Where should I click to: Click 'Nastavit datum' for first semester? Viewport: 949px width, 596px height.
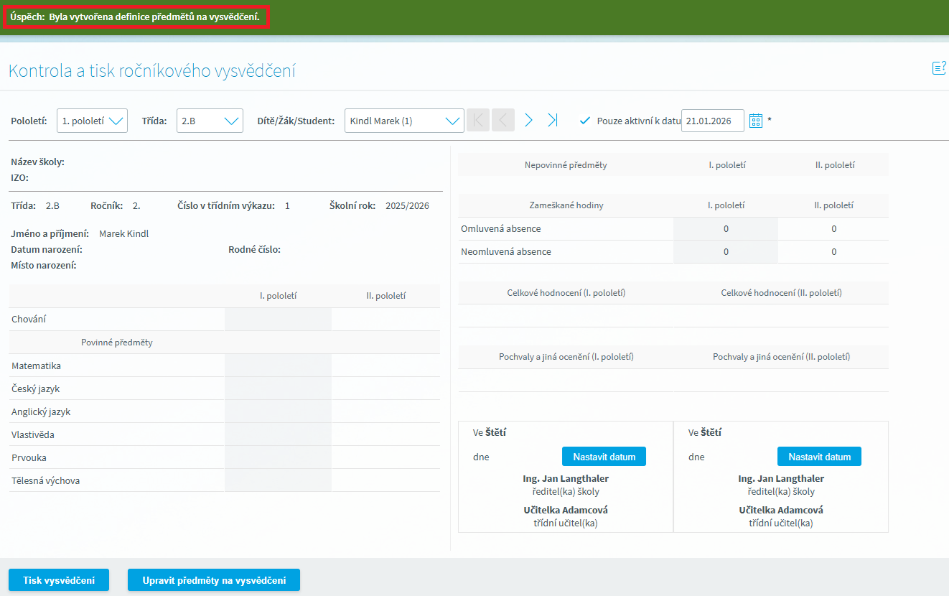[604, 457]
